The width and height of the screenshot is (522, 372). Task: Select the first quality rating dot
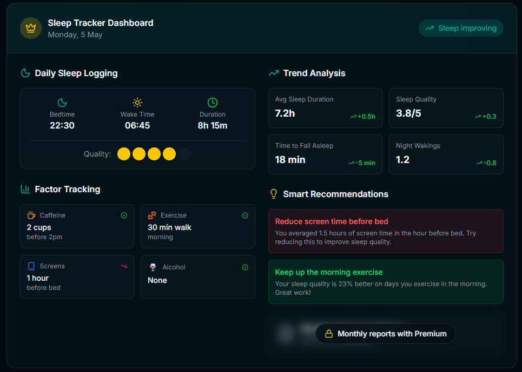(x=124, y=154)
